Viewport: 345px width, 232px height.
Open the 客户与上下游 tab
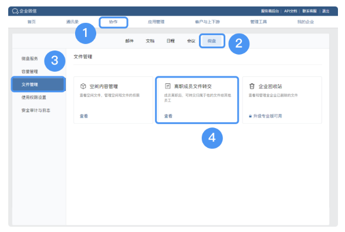tap(207, 22)
